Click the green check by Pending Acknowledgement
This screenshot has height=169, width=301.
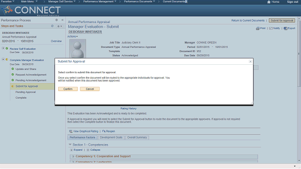point(13,80)
